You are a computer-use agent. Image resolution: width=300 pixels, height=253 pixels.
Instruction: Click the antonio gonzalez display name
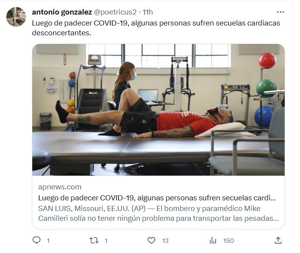pos(62,12)
